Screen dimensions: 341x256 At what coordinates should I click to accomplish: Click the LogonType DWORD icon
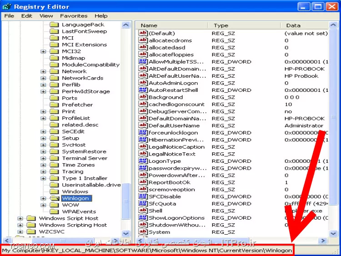point(143,161)
